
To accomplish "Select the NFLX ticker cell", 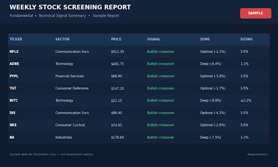I will tap(14, 51).
